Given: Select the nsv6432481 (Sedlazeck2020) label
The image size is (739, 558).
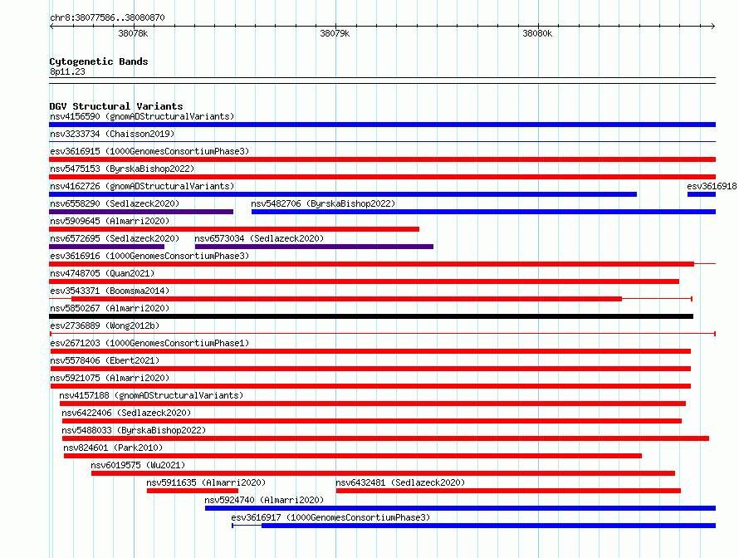Looking at the screenshot, I should [400, 482].
